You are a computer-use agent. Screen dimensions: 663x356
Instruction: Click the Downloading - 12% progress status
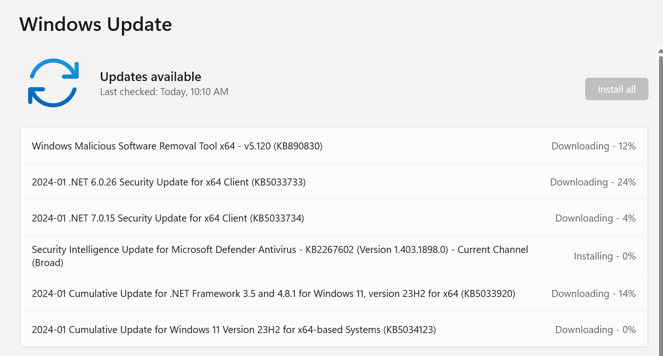(x=594, y=146)
